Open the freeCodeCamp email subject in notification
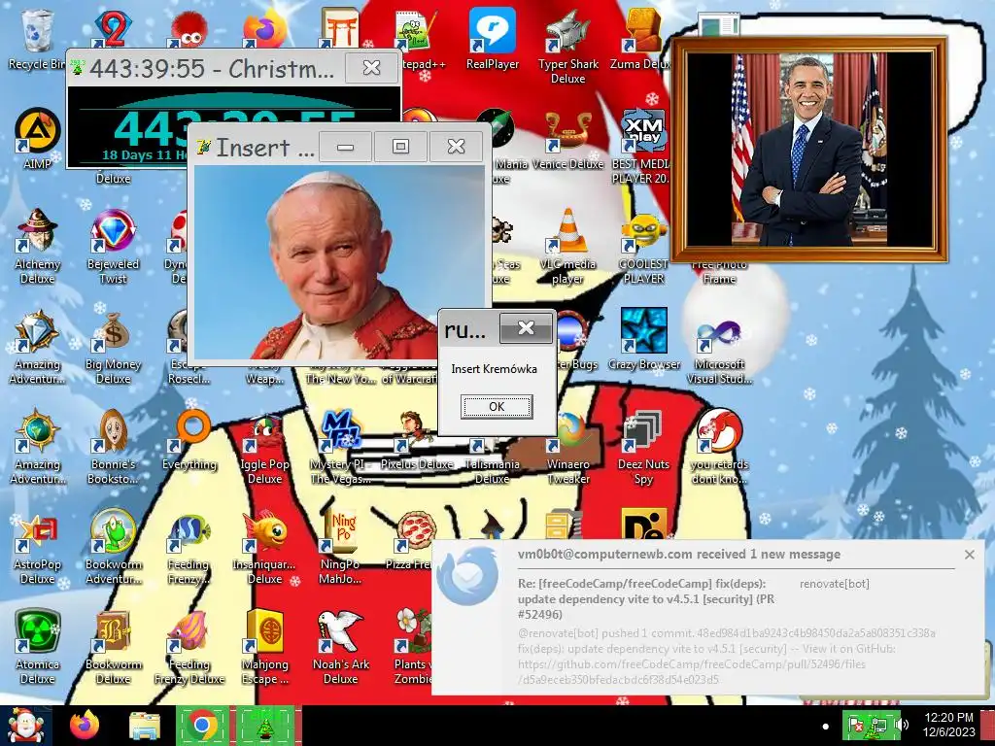 tap(646, 598)
